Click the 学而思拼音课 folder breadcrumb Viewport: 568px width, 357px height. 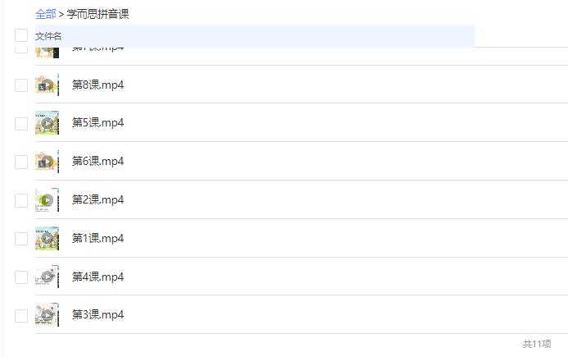[x=98, y=14]
